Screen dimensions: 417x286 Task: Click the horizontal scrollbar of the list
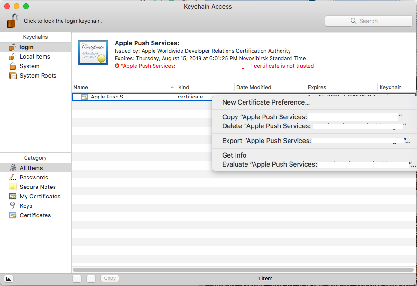click(x=244, y=270)
